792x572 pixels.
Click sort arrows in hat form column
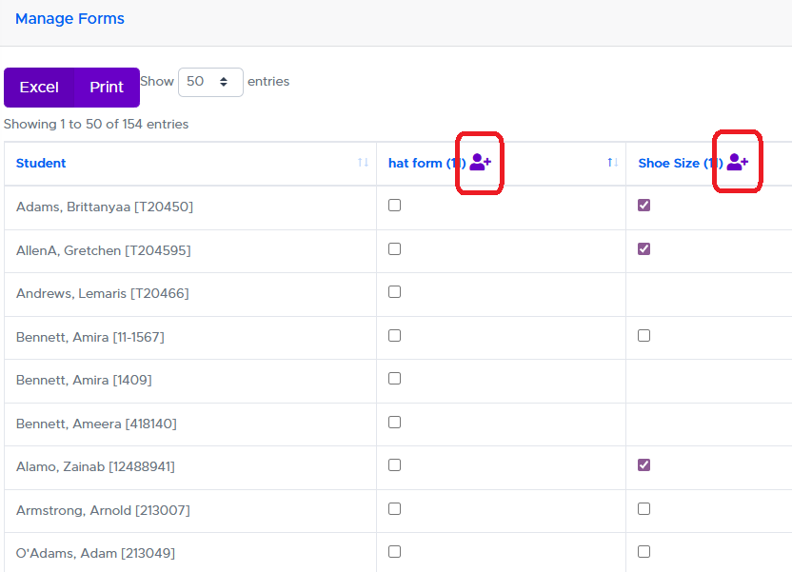pos(613,163)
